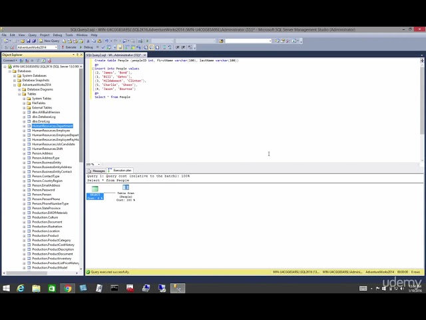Open the Connect dropdown in Object Explorer
The image size is (426, 320).
10,61
